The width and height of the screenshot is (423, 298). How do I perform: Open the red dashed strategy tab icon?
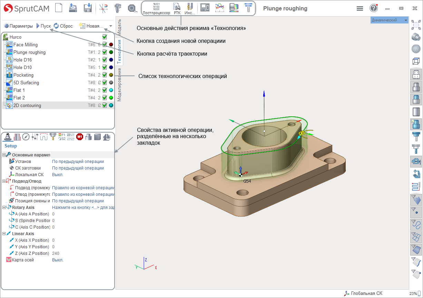tap(44, 137)
